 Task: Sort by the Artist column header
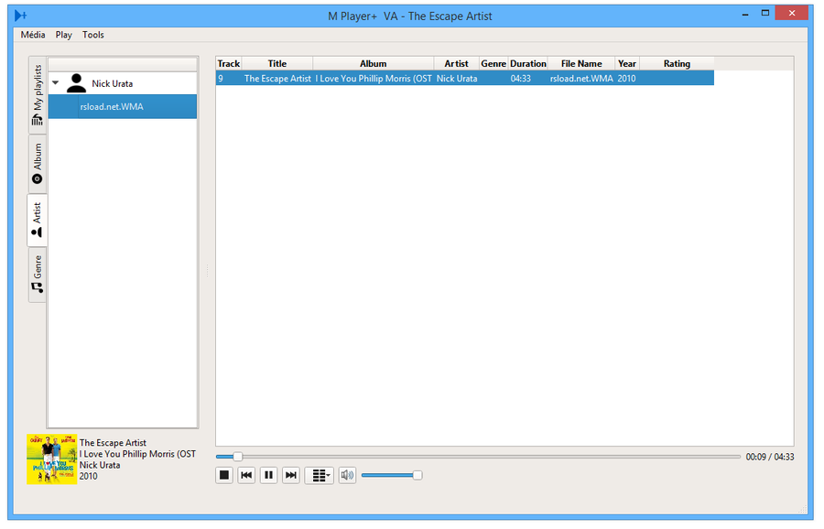pos(456,63)
